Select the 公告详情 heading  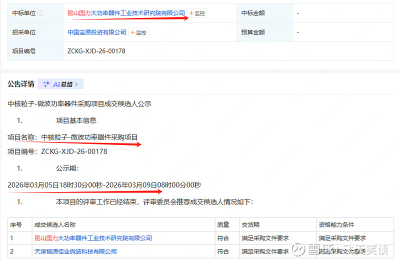click(21, 84)
